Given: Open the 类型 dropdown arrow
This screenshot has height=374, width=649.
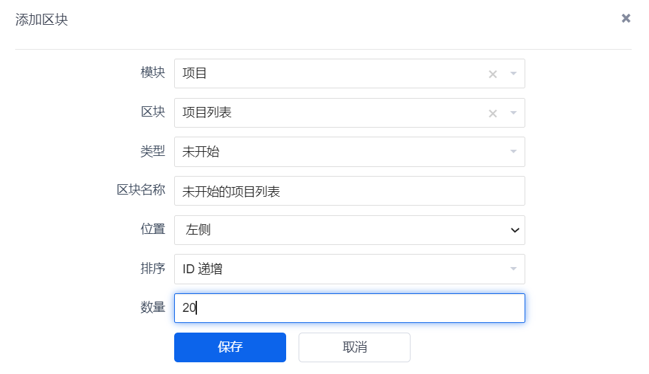Looking at the screenshot, I should coord(514,152).
